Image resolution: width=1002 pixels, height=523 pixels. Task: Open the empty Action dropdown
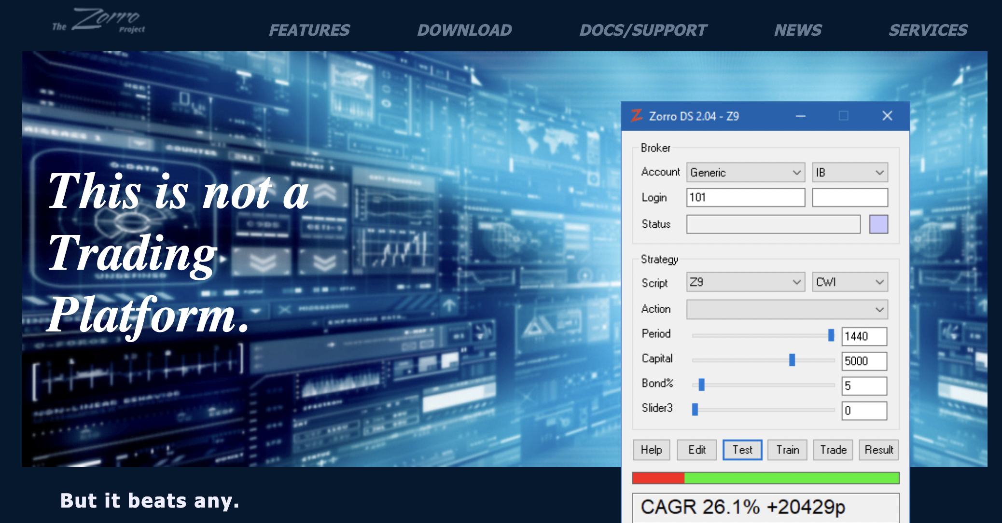click(787, 309)
